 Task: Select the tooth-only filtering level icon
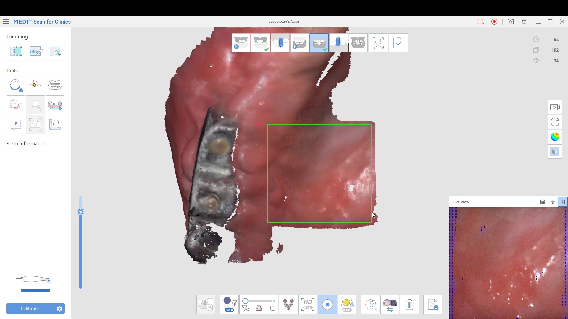click(273, 308)
